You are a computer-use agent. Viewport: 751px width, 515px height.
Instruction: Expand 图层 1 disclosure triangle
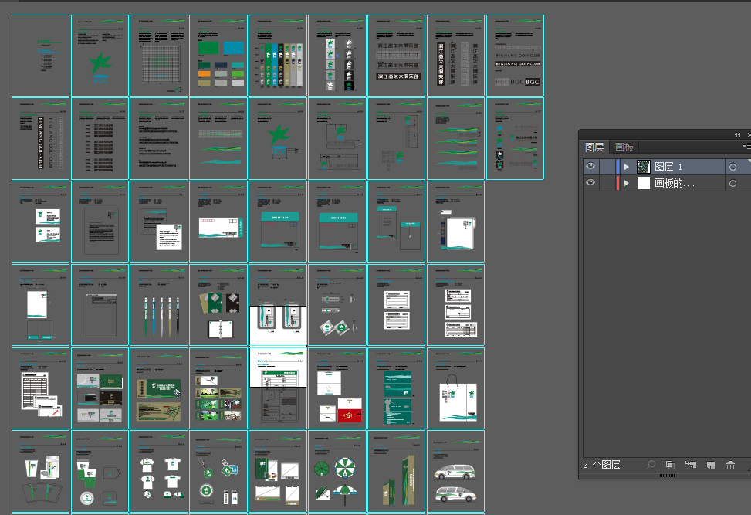click(627, 167)
